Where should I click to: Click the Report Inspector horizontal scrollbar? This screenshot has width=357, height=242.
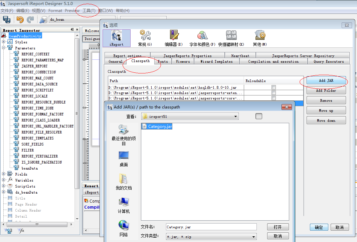(37, 224)
